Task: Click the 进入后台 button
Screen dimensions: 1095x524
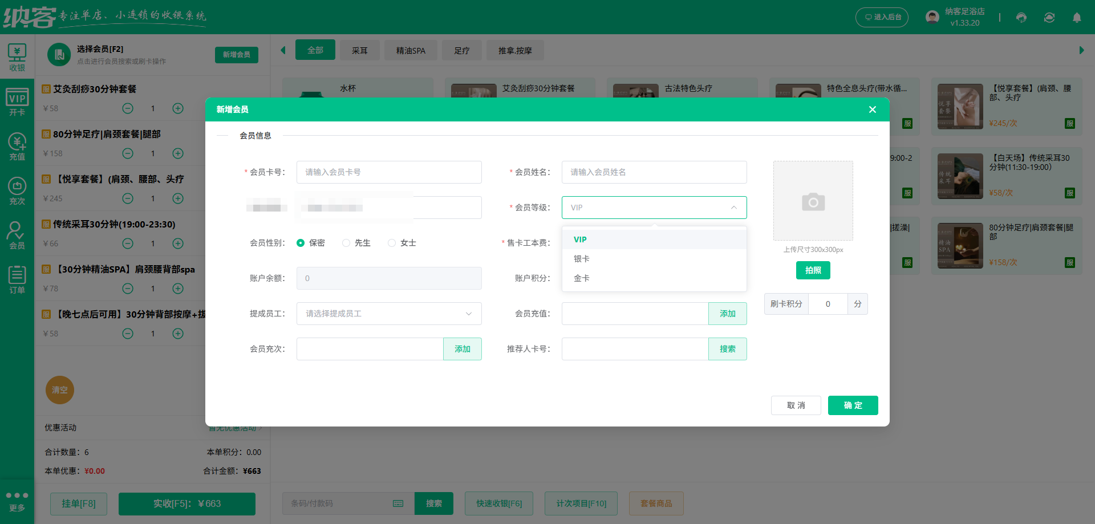Action: coord(882,18)
